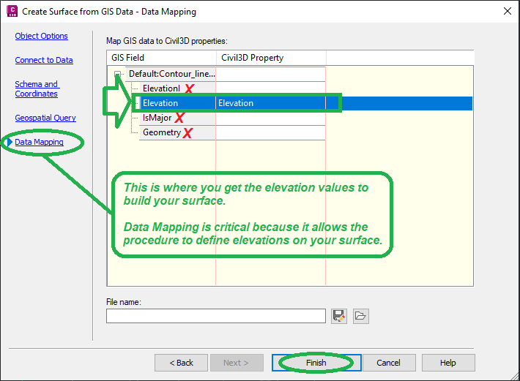This screenshot has width=520, height=381.
Task: Select the Elevation GIS field row
Action: (x=177, y=103)
